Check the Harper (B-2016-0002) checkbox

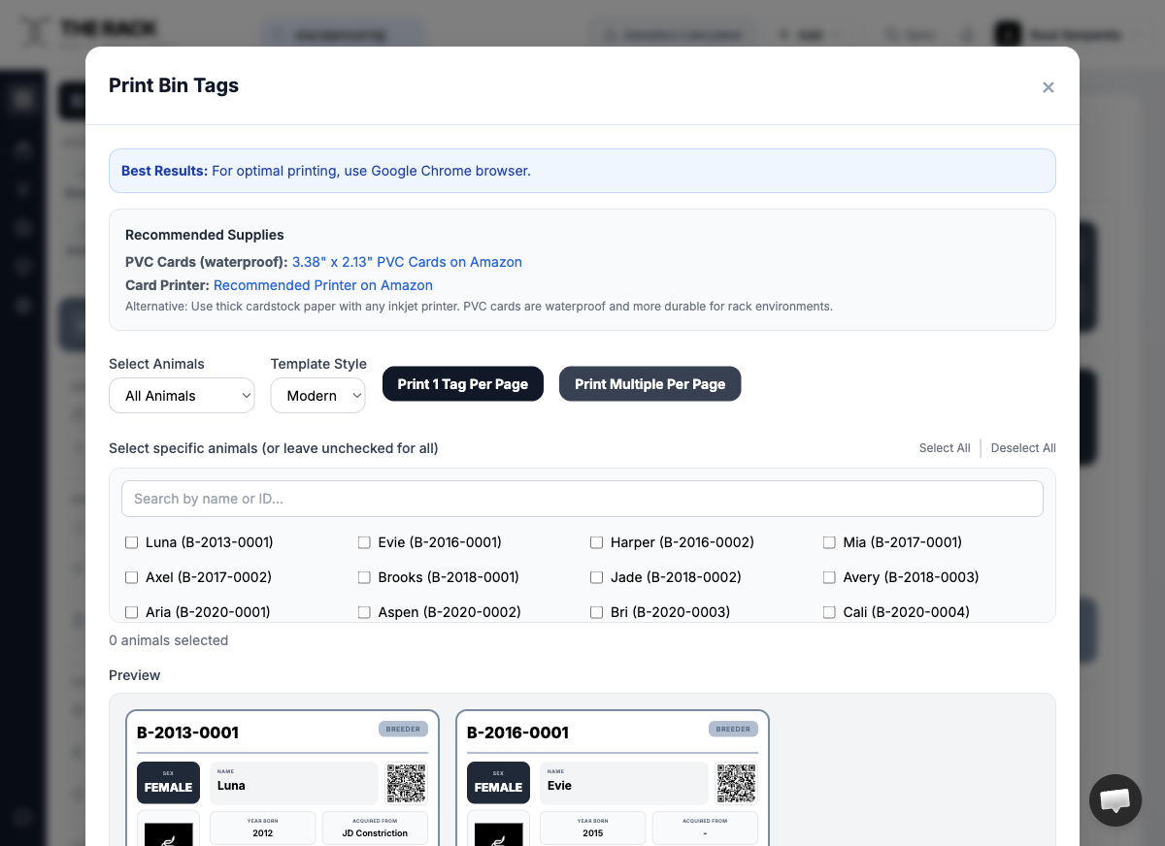[x=597, y=542]
